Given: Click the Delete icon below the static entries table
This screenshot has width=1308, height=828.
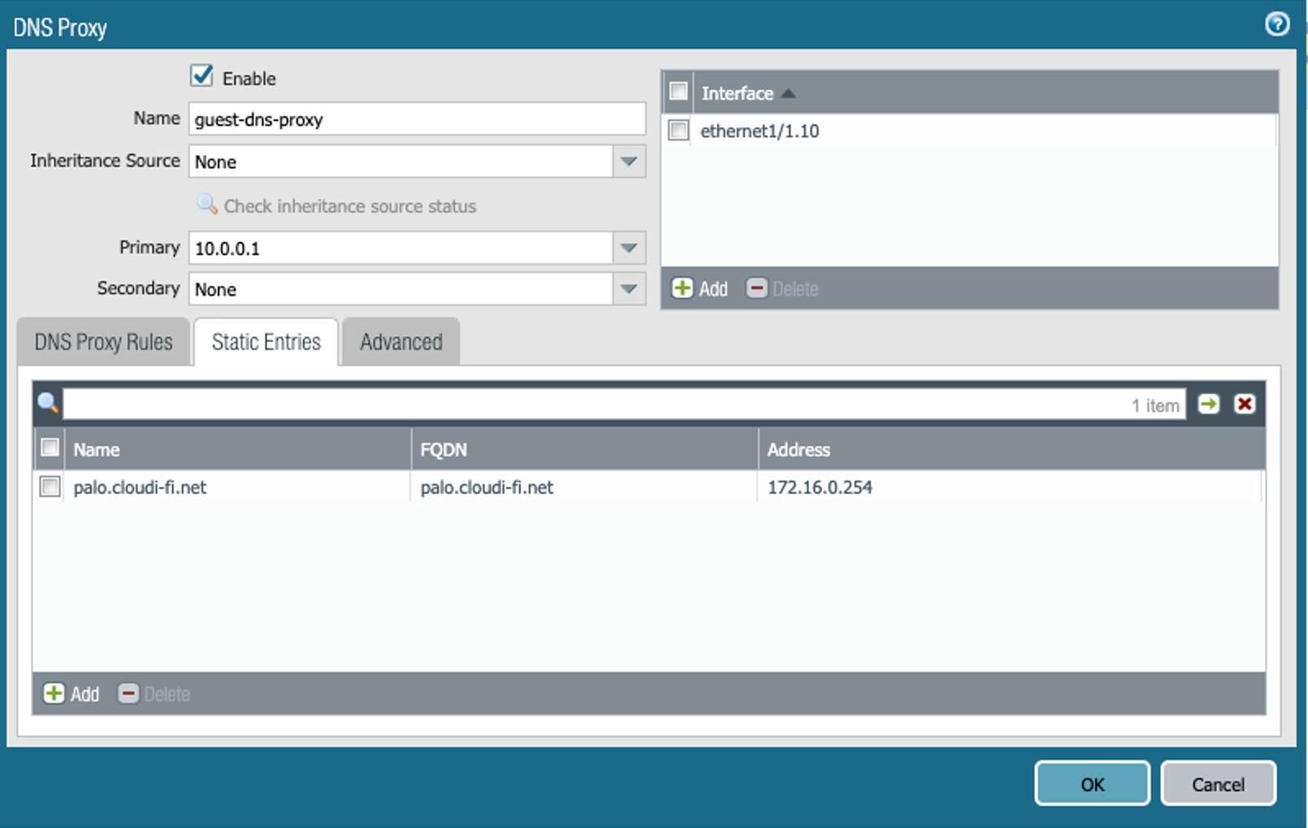Looking at the screenshot, I should point(128,694).
